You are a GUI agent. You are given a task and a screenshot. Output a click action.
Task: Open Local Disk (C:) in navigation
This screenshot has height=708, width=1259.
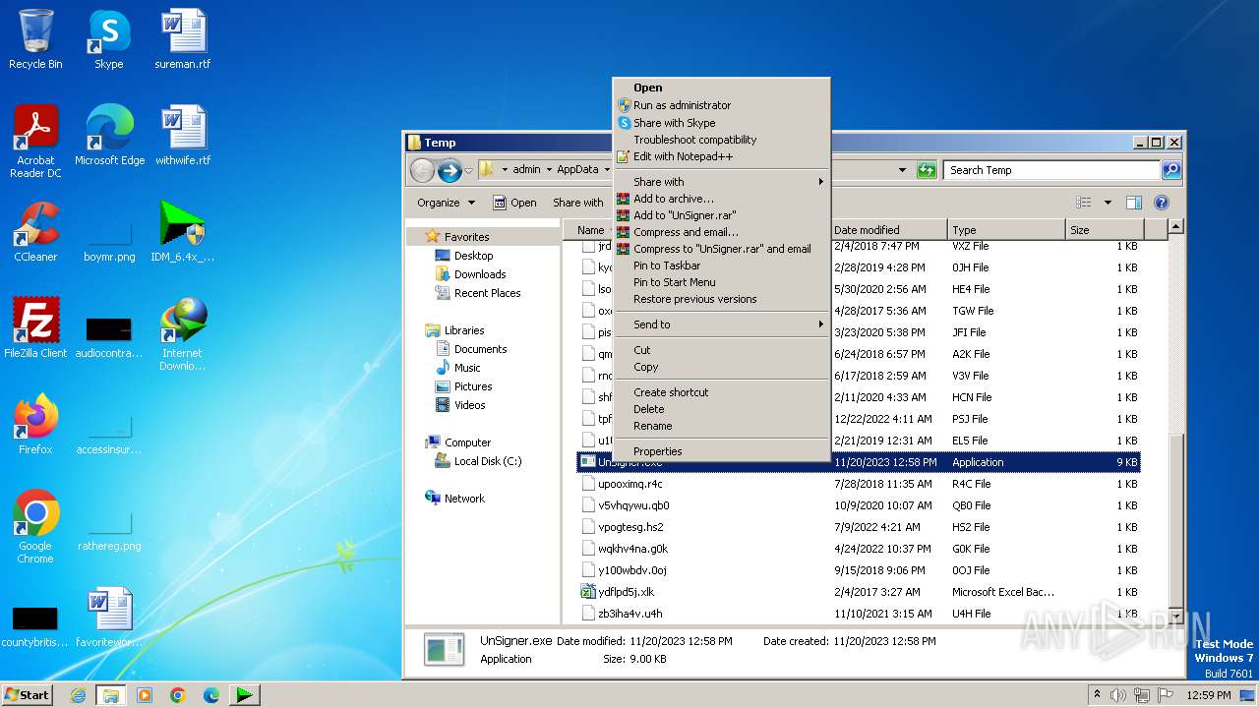coord(487,461)
